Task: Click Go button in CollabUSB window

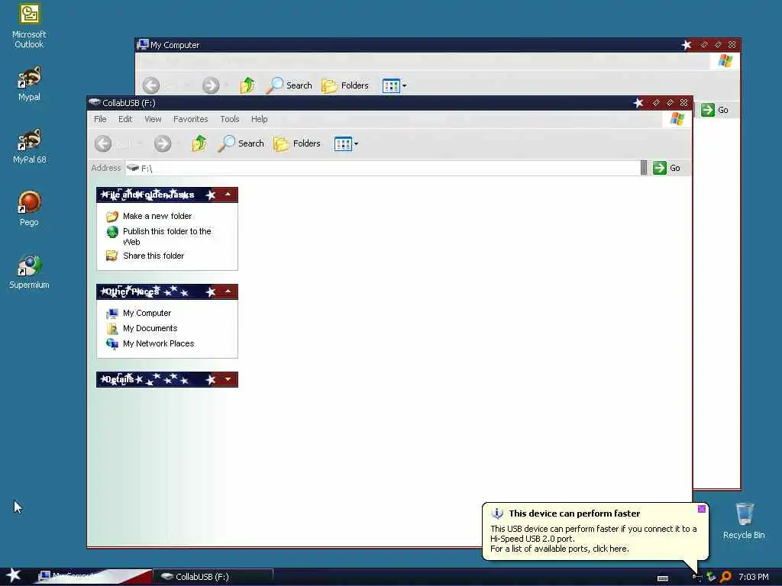Action: tap(667, 168)
